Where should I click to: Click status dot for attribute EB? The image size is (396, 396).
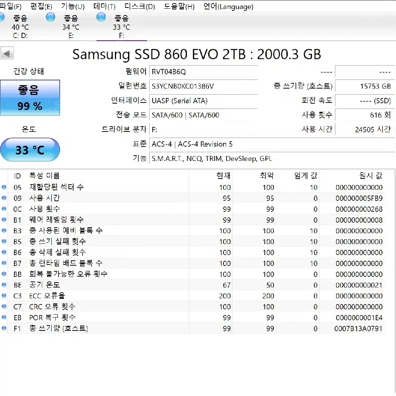(4, 318)
